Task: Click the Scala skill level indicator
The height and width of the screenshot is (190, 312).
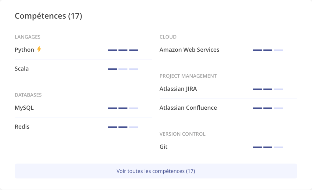Action: (123, 69)
